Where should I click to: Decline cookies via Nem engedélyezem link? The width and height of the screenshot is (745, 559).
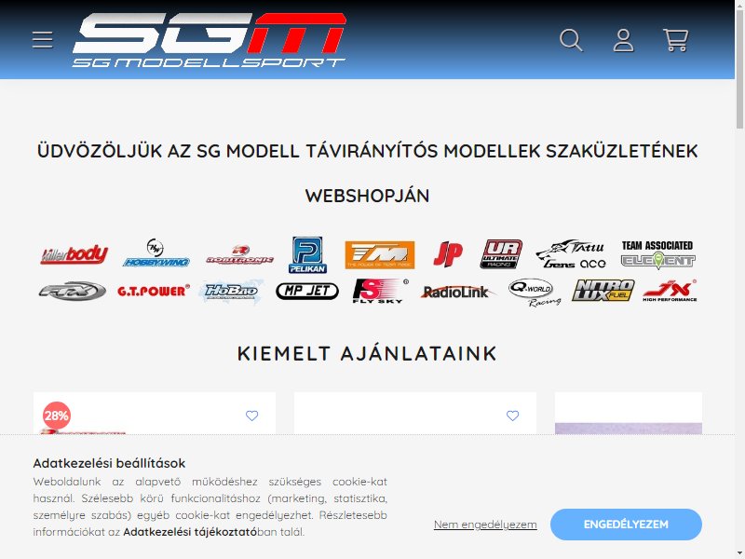(x=485, y=525)
